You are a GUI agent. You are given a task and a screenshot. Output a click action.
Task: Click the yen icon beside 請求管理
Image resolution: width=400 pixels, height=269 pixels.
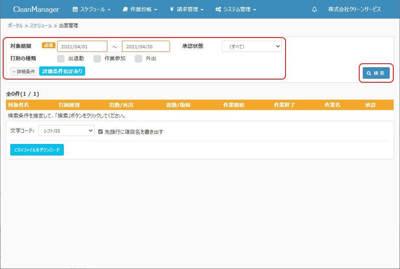171,9
